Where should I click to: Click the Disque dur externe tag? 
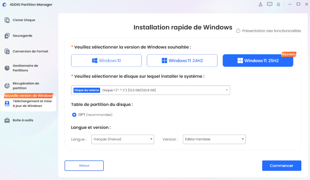pos(87,90)
